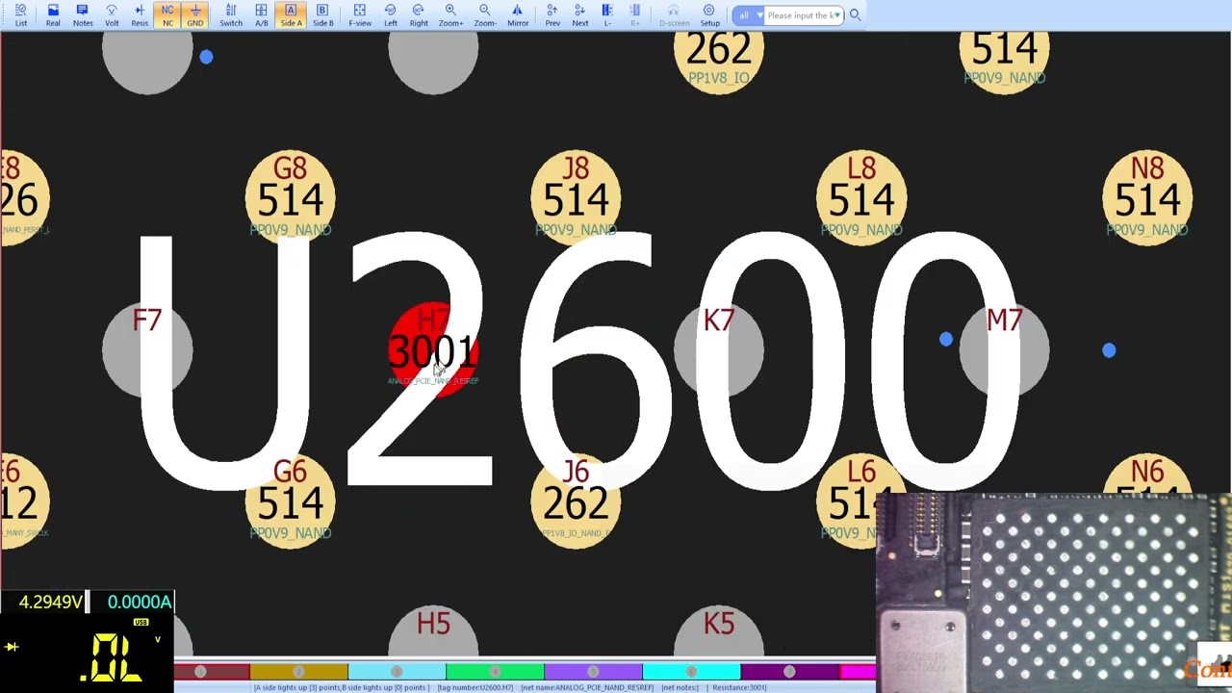This screenshot has width=1232, height=693.
Task: Click the Switch toolbar icon
Action: 231,14
